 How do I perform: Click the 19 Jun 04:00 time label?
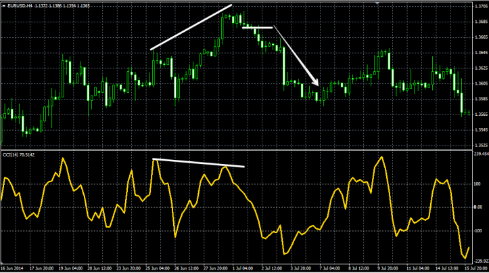(x=70, y=268)
